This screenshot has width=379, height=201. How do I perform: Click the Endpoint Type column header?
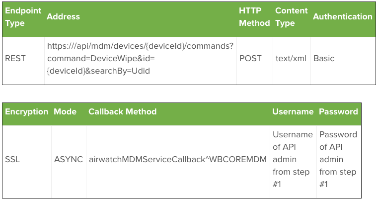(23, 17)
